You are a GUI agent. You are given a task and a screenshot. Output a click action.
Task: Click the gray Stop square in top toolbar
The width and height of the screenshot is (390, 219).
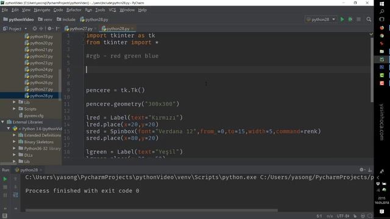tap(358, 19)
